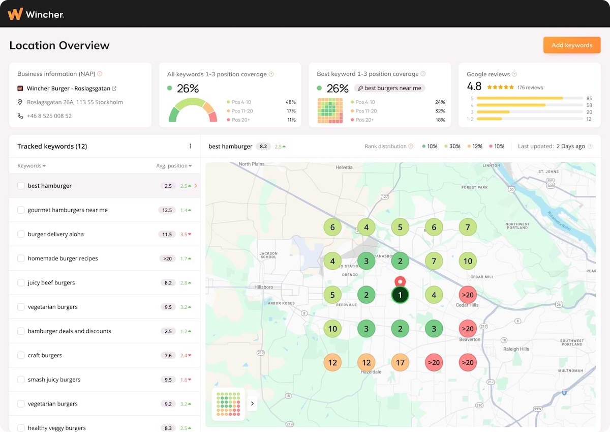Screen dimensions: 610x432
Task: Click the Add keywords button
Action: 572,45
